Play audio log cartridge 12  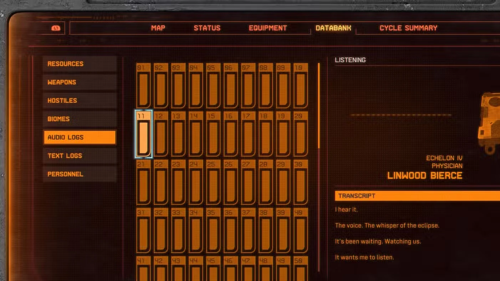[161, 134]
